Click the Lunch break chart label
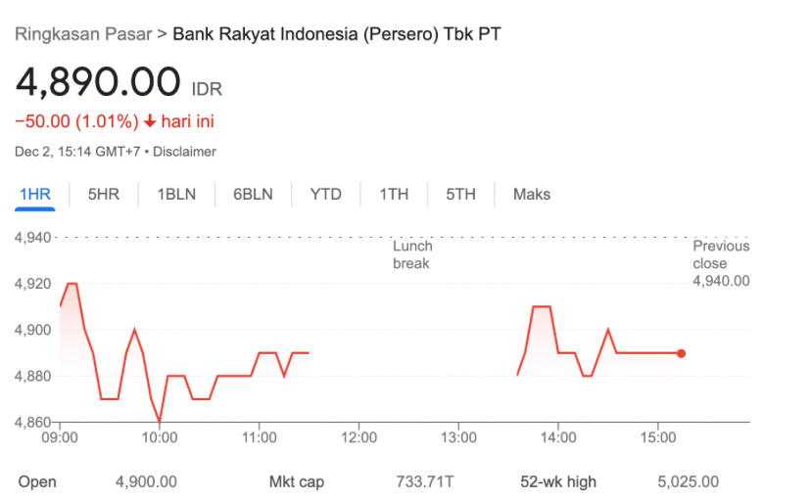Image resolution: width=811 pixels, height=499 pixels. [x=412, y=255]
